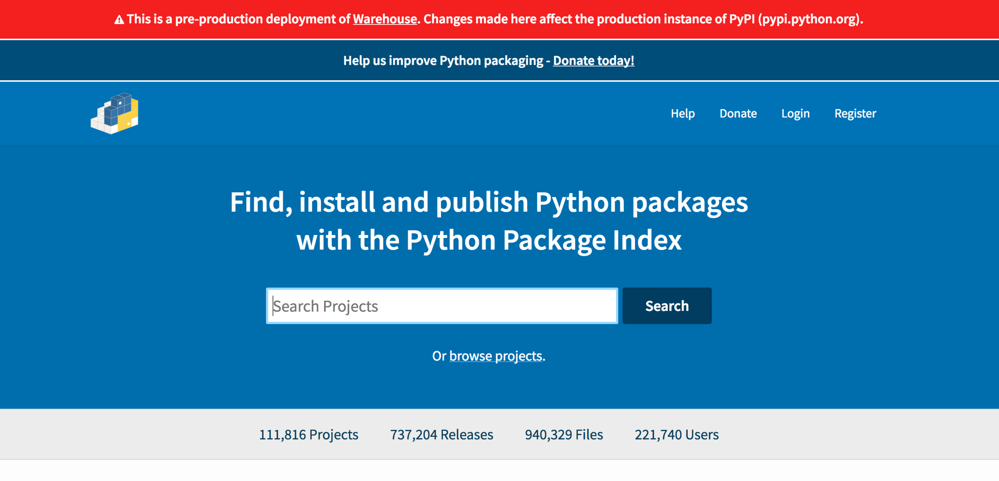The image size is (999, 481).
Task: Click the 111,816 Projects statistic
Action: [x=308, y=435]
